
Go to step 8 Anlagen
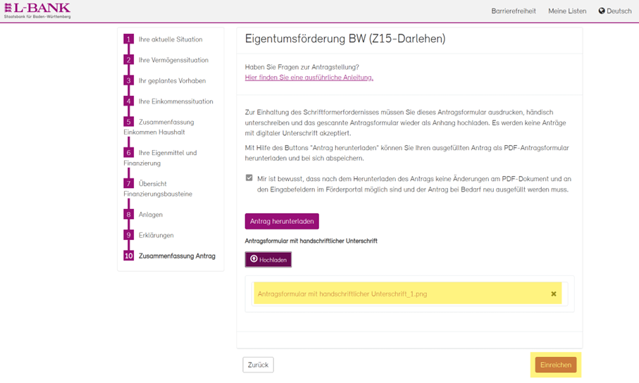pyautogui.click(x=150, y=215)
